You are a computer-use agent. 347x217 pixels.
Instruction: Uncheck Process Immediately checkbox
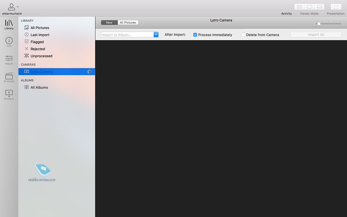[195, 35]
